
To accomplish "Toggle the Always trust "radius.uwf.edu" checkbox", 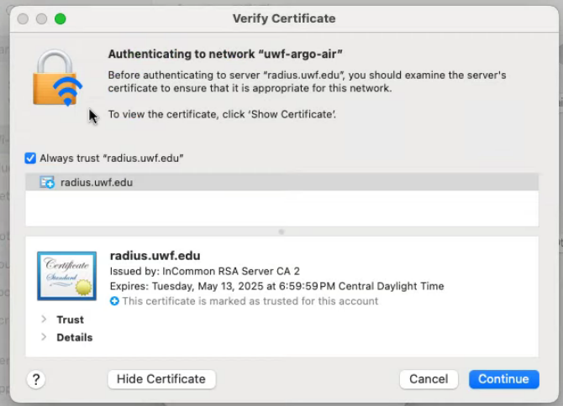I will tap(30, 158).
